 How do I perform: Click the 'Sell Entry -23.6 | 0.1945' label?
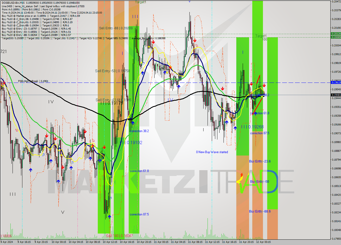(113, 100)
